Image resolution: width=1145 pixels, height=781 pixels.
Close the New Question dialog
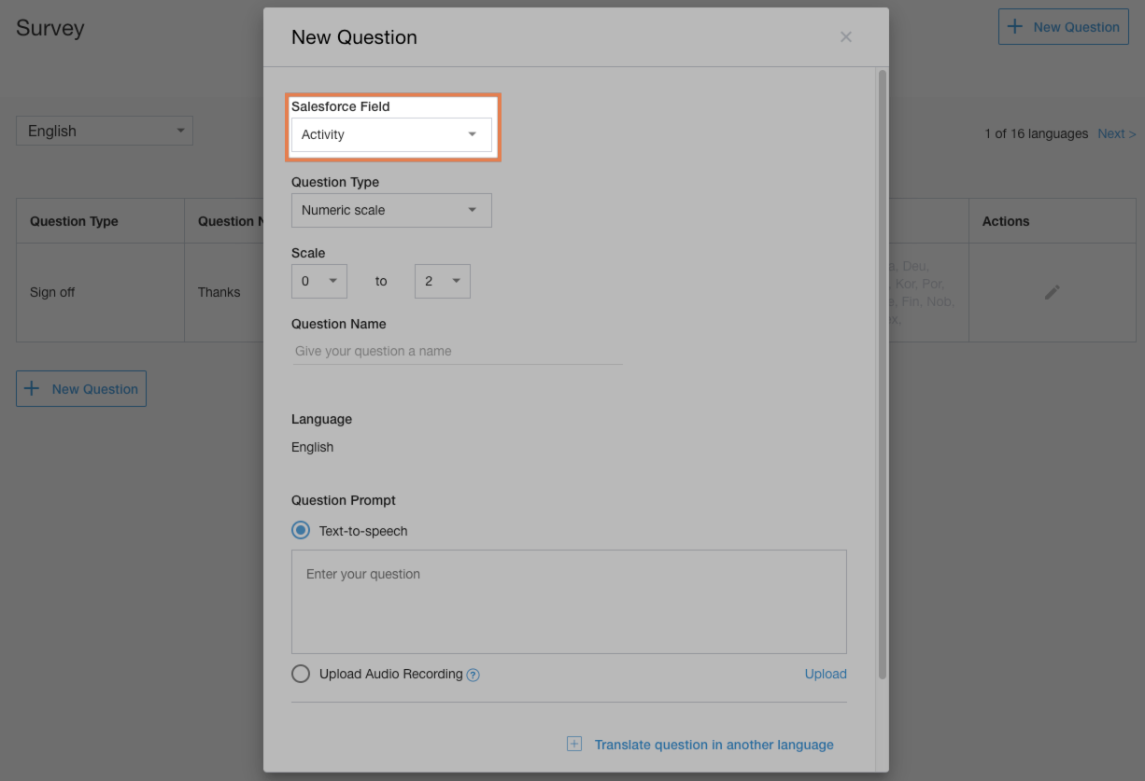[846, 37]
